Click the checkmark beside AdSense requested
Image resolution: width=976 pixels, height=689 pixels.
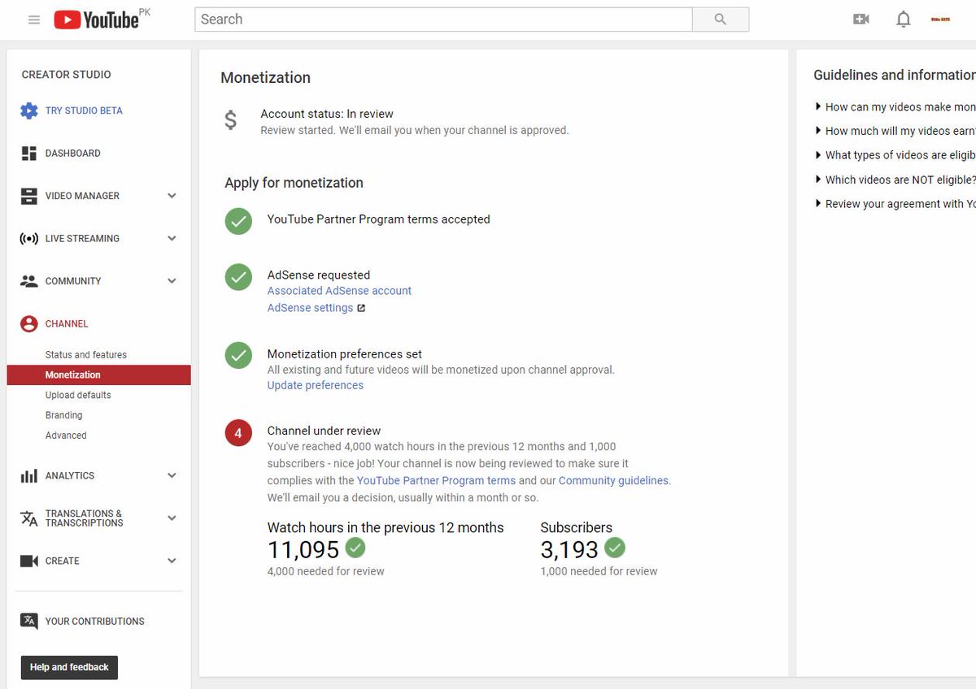238,277
